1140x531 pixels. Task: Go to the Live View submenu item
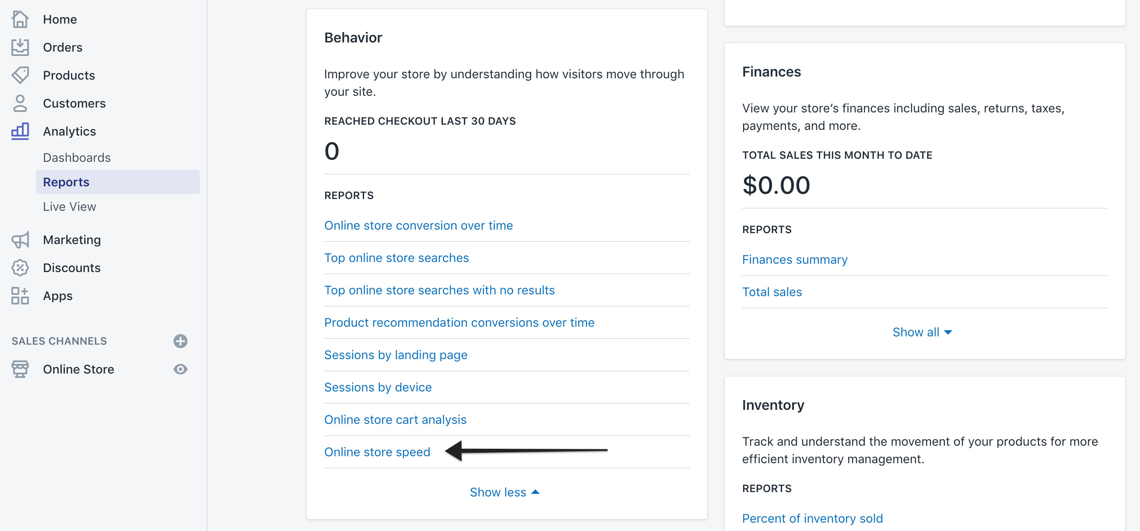pos(70,207)
